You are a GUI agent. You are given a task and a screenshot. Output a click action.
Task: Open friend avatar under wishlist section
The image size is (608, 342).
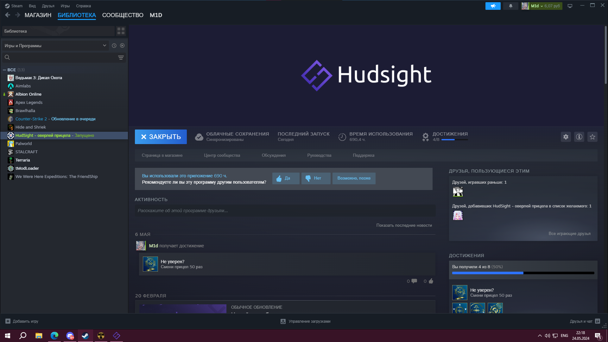point(458,215)
